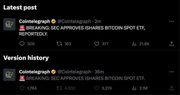Open Cointelegraph avatar on latest post
Screen dimensions: 180x95
point(9,24)
